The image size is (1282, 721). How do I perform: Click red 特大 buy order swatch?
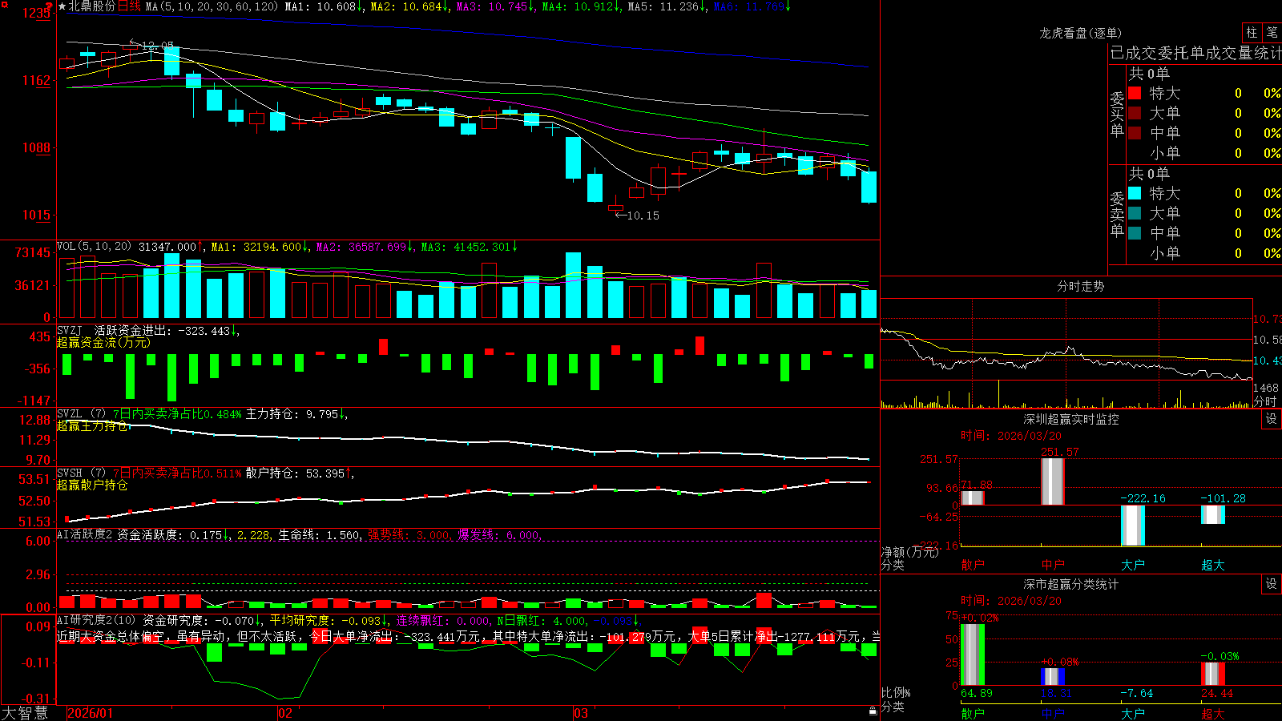[1135, 93]
